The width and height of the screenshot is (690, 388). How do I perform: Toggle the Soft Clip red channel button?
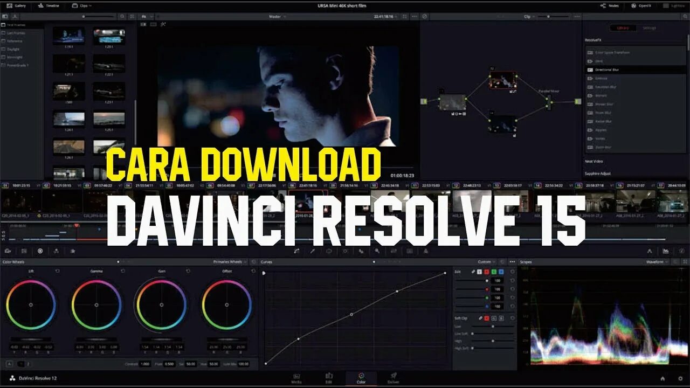click(x=486, y=318)
